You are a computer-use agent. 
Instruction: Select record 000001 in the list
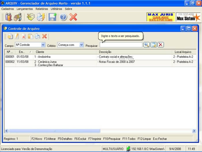(x=100, y=57)
